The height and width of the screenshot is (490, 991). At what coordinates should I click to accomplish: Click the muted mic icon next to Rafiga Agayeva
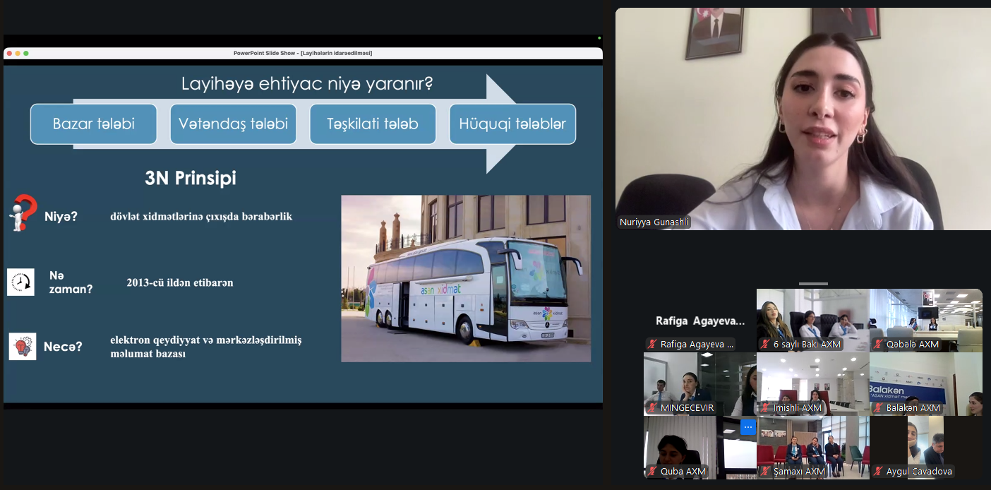pyautogui.click(x=652, y=345)
